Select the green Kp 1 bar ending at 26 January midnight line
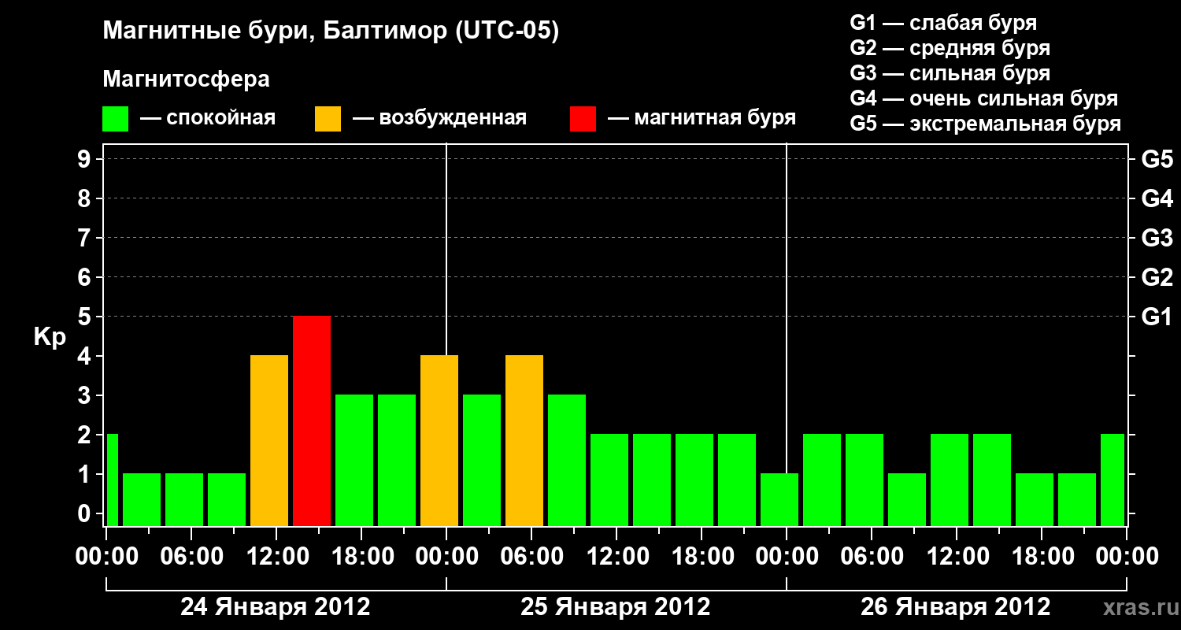1181x630 pixels. click(779, 500)
